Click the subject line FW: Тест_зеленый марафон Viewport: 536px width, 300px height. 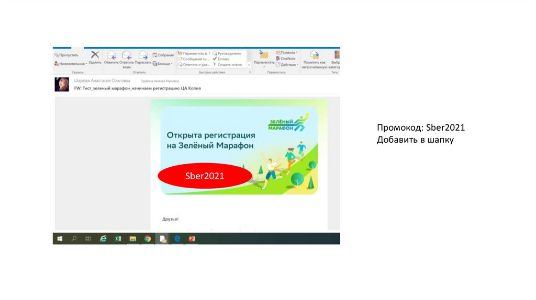pos(138,88)
